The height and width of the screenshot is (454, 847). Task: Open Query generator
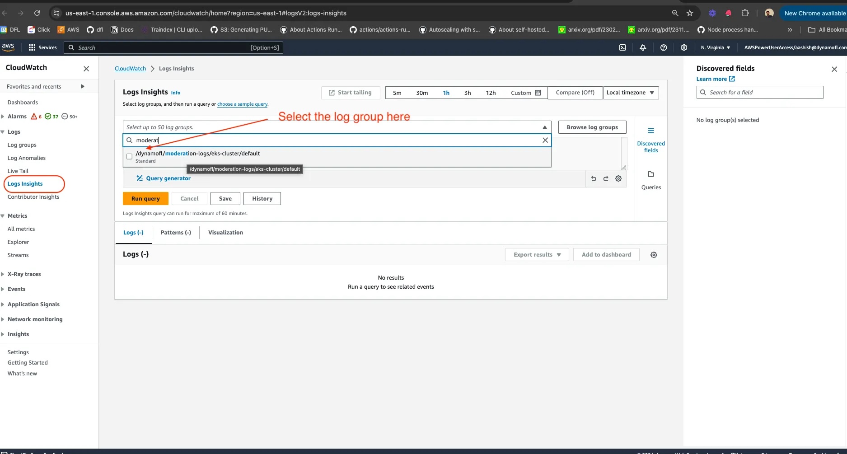[164, 178]
